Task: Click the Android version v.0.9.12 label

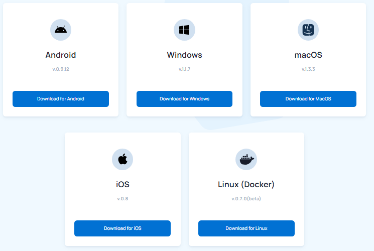Action: 61,69
